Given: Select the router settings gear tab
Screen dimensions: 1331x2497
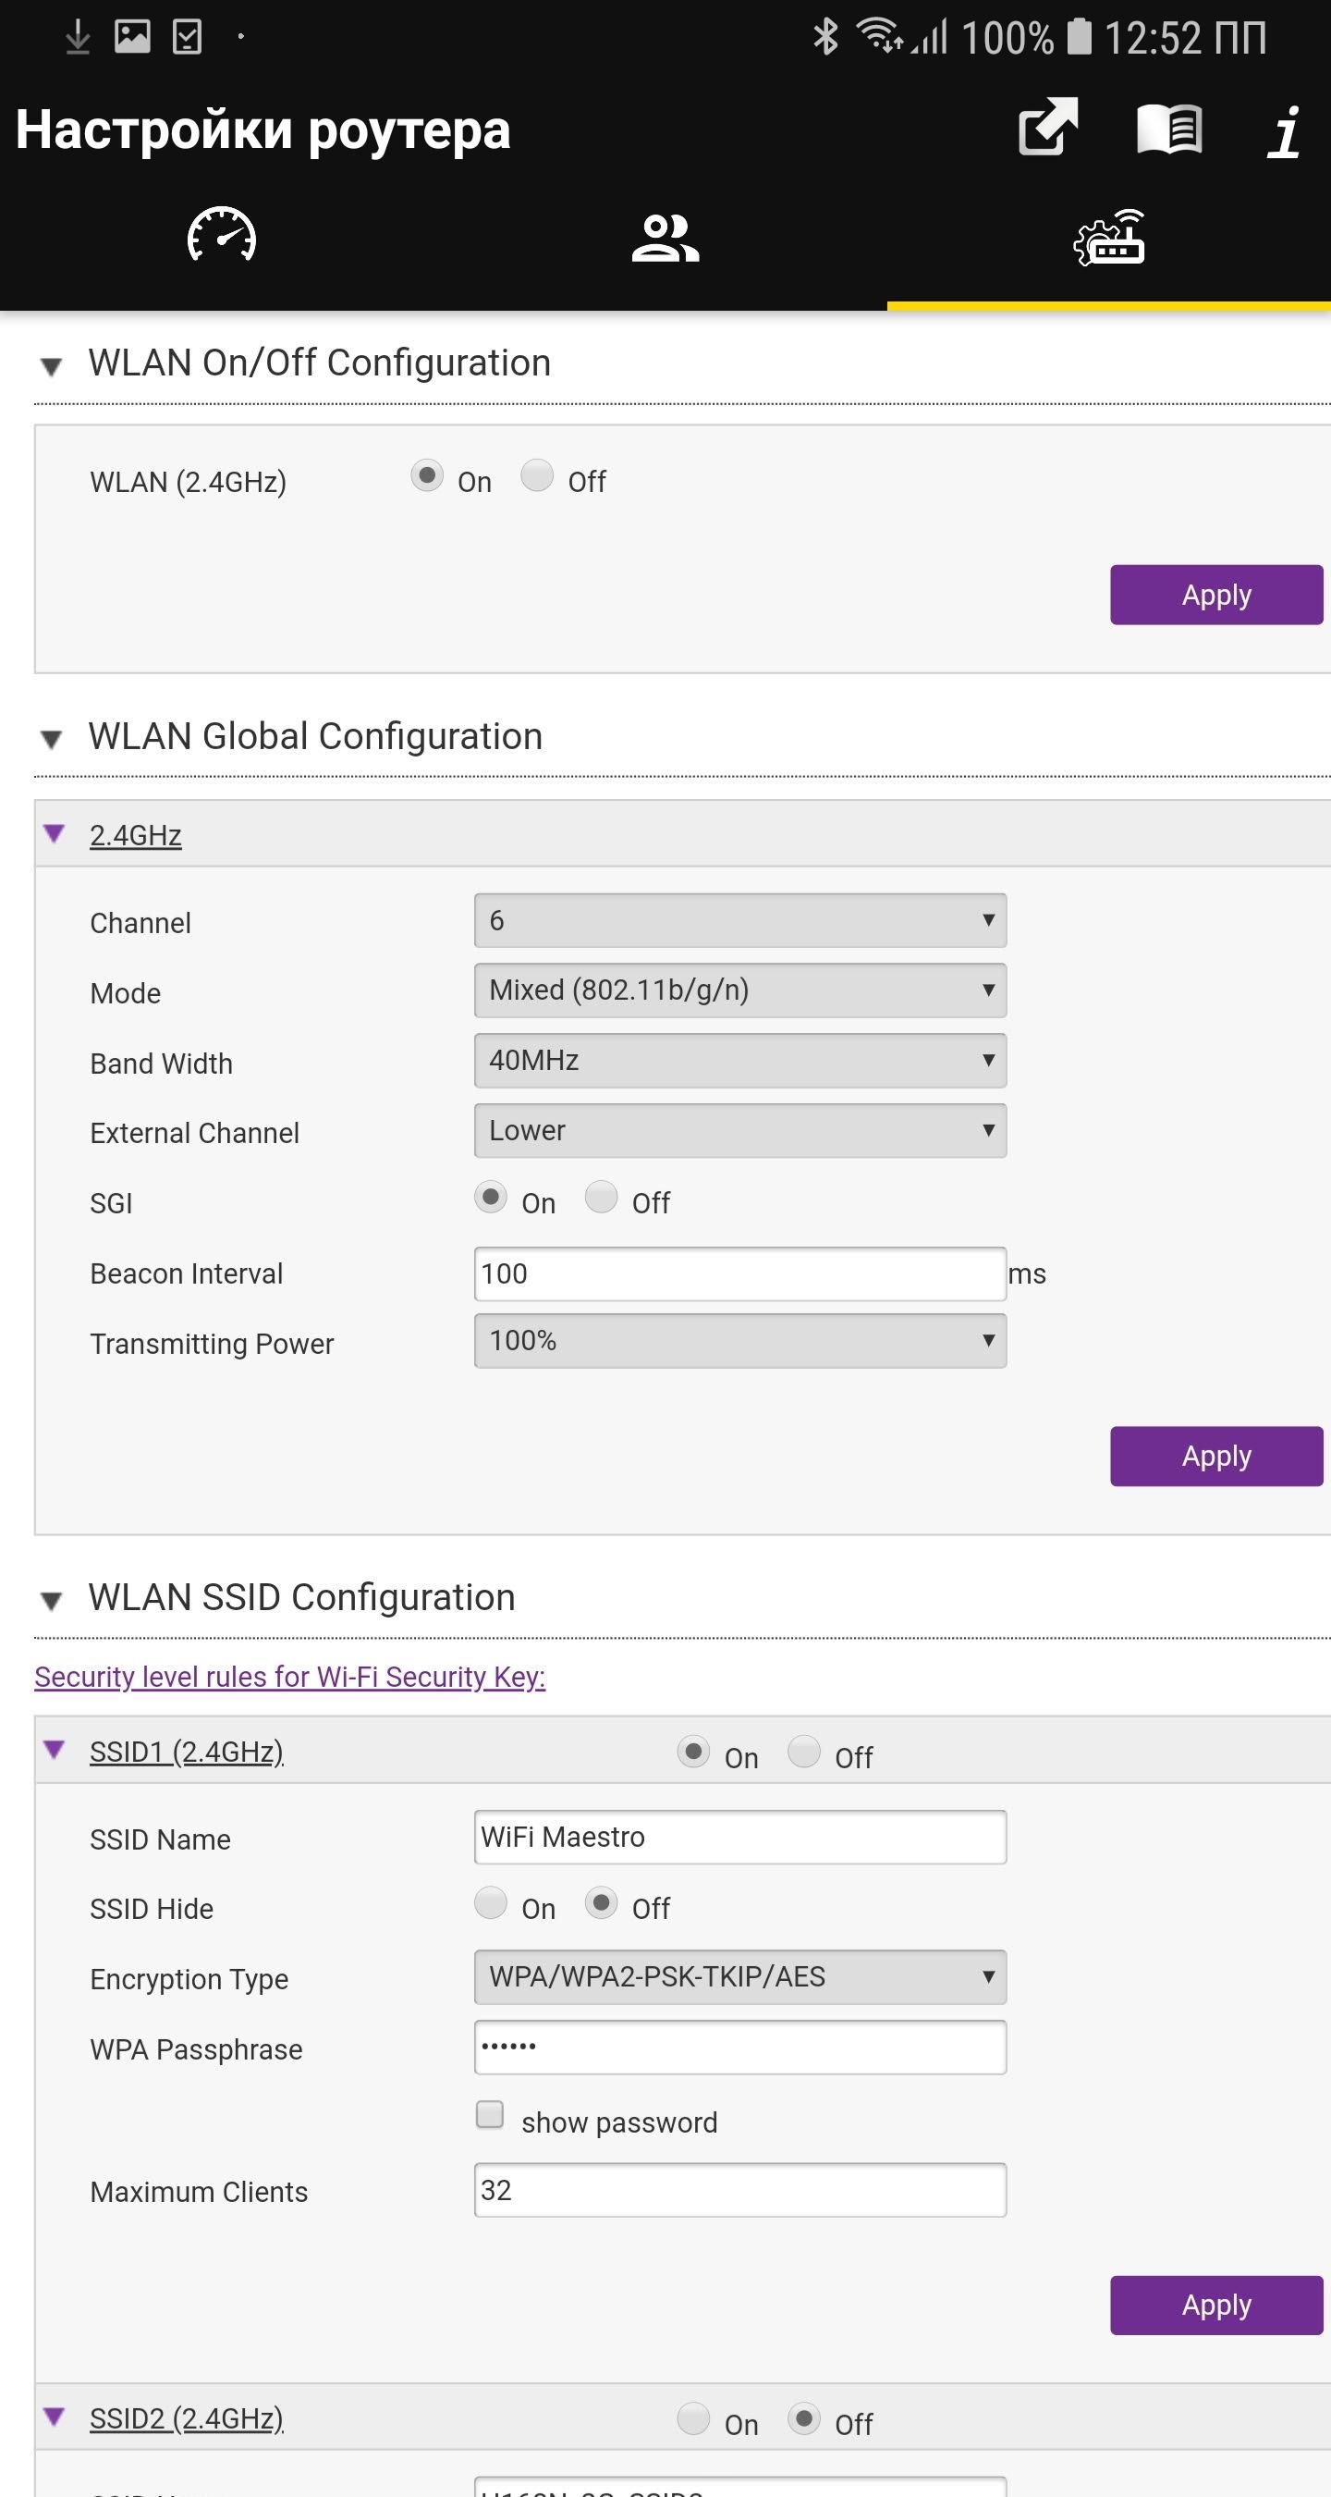Looking at the screenshot, I should (x=1108, y=238).
